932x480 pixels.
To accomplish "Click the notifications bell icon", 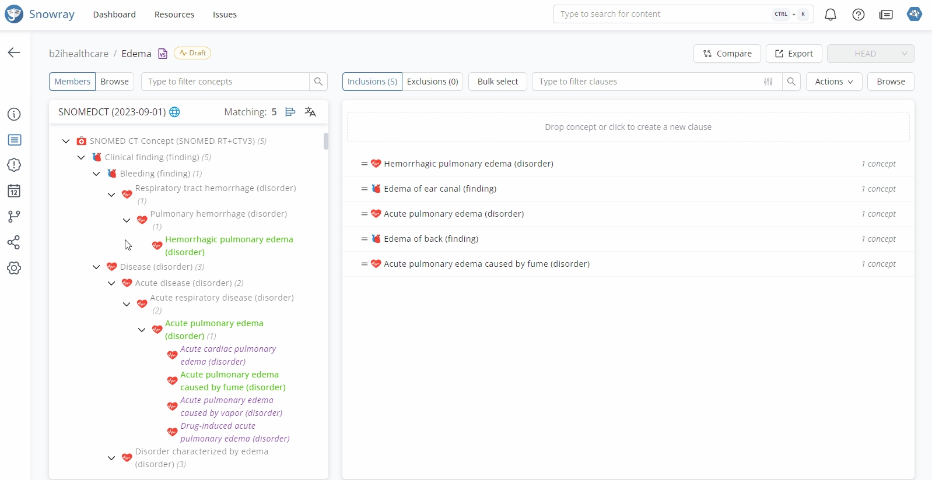I will click(830, 15).
